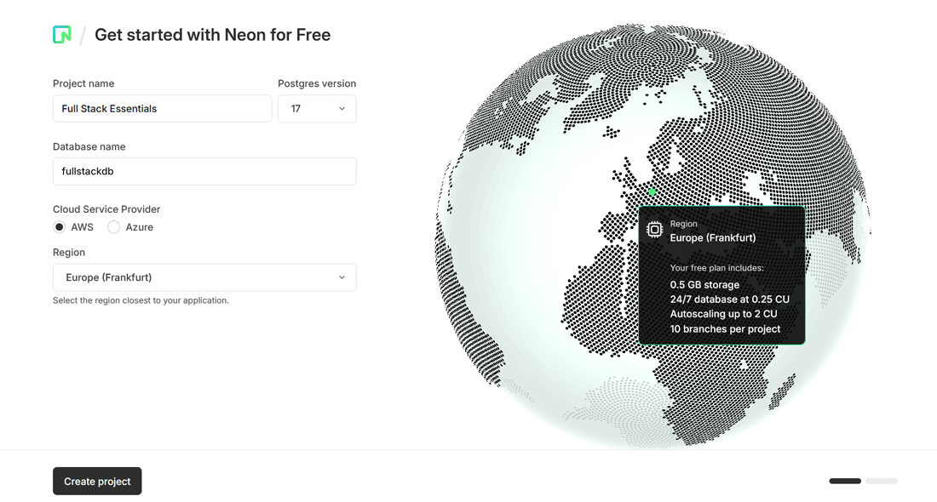This screenshot has height=502, width=937.
Task: Click the Project name input field
Action: [162, 109]
